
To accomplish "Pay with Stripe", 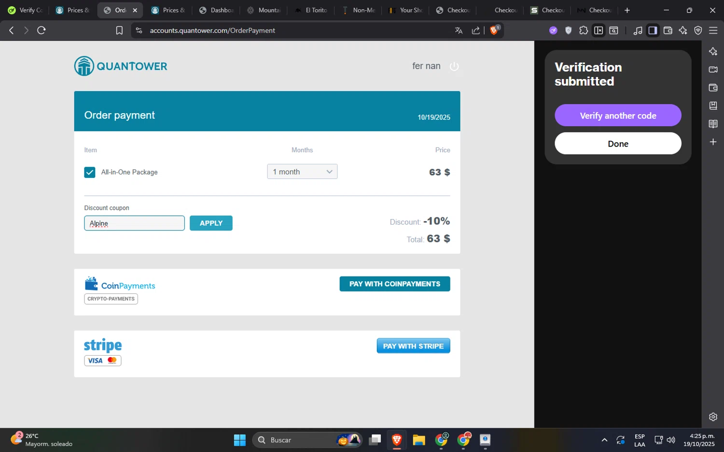I will click(413, 346).
